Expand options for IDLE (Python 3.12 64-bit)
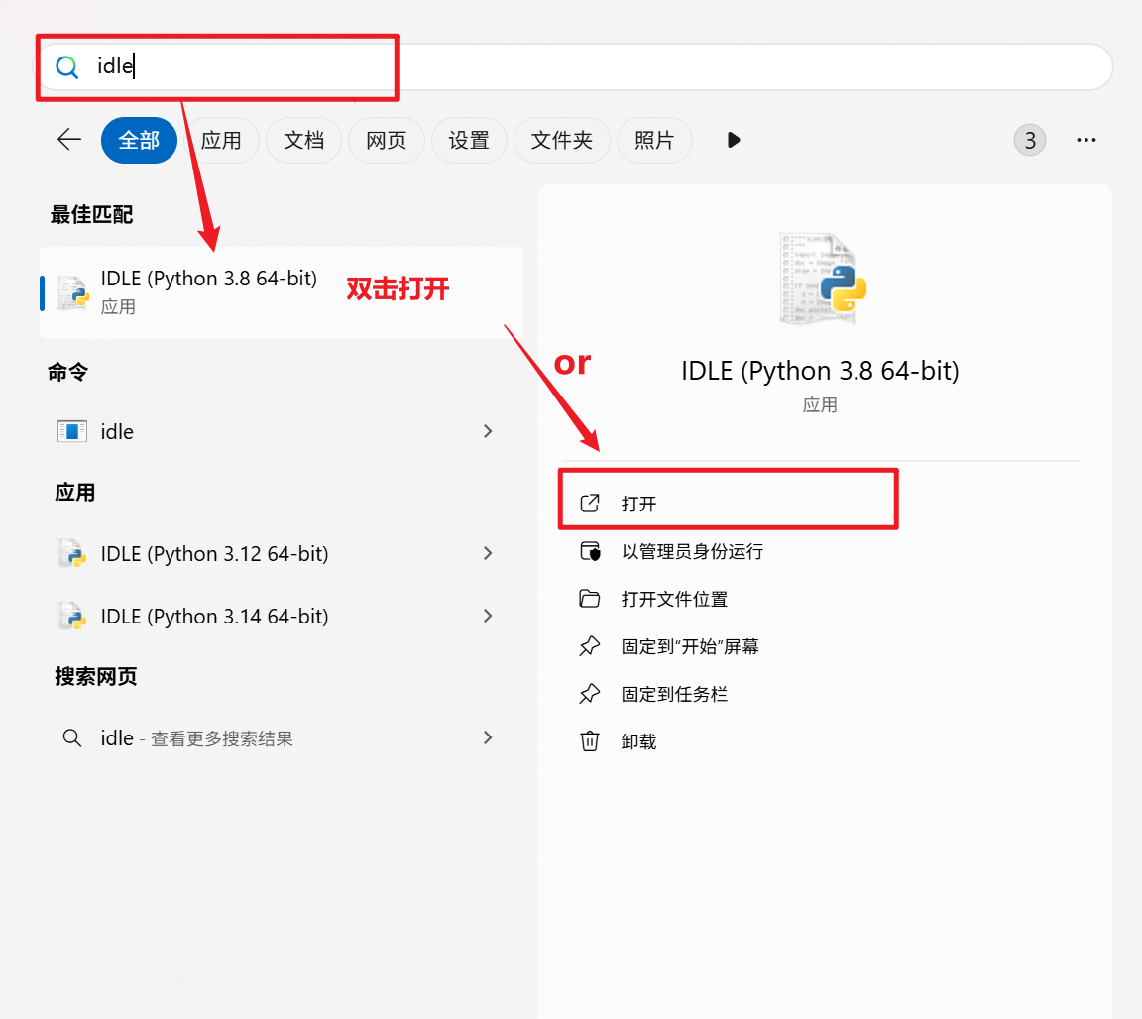The image size is (1142, 1019). point(487,554)
